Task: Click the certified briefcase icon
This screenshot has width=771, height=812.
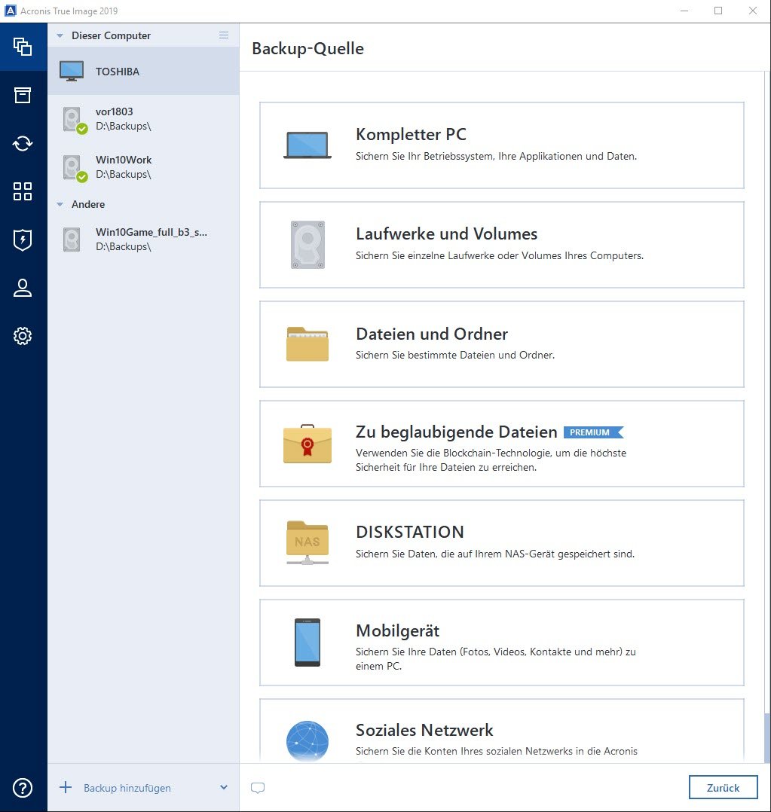Action: click(307, 444)
